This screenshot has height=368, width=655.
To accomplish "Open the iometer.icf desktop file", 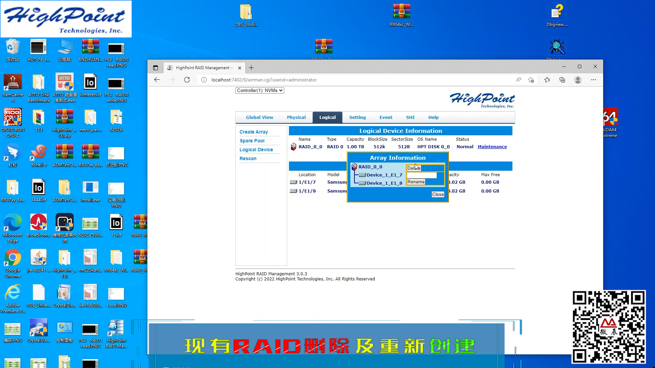I will coord(90,85).
